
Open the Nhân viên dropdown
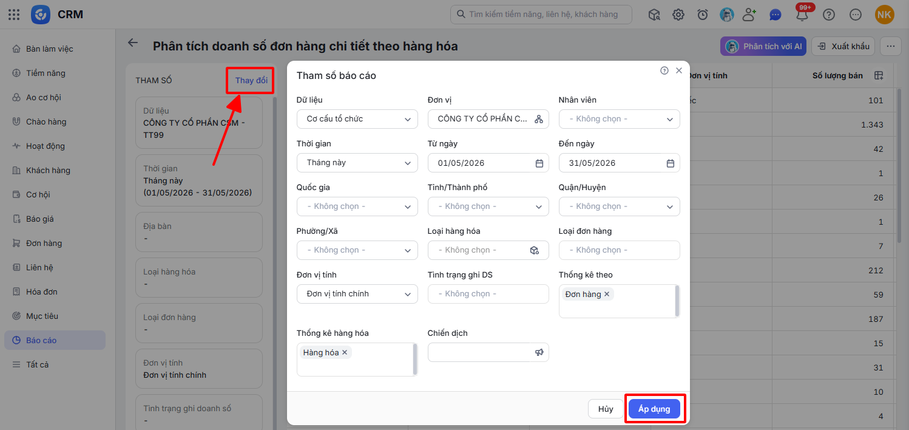[620, 119]
